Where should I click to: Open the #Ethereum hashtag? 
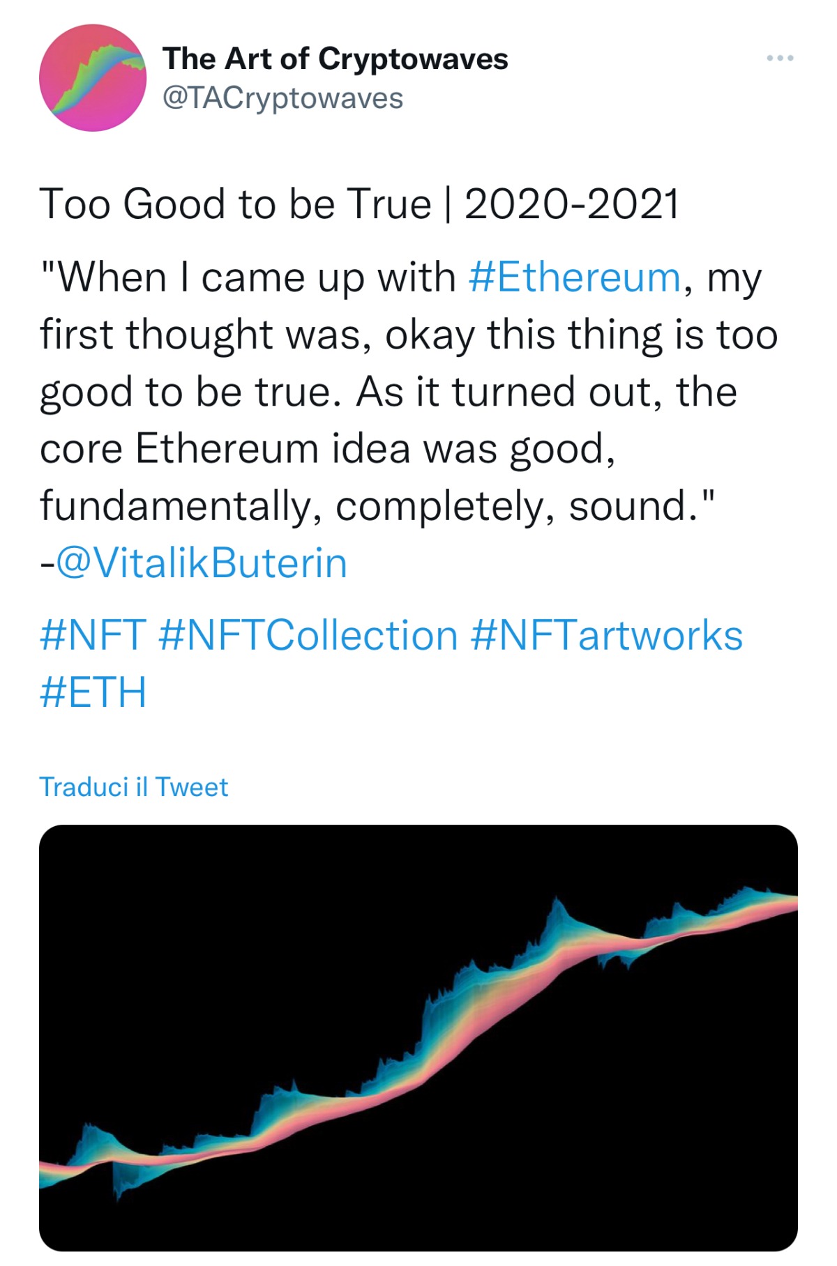point(574,277)
